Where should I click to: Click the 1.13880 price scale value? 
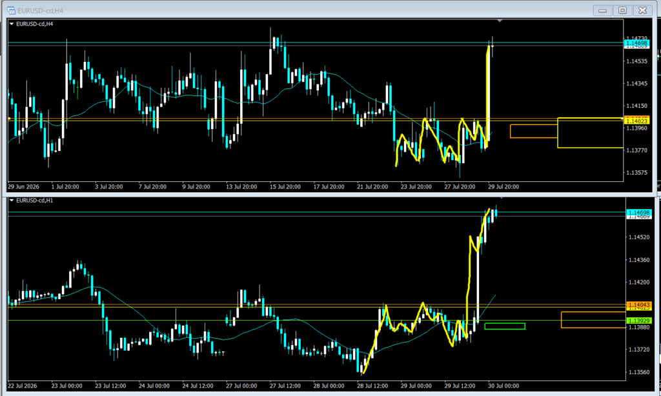(x=639, y=327)
